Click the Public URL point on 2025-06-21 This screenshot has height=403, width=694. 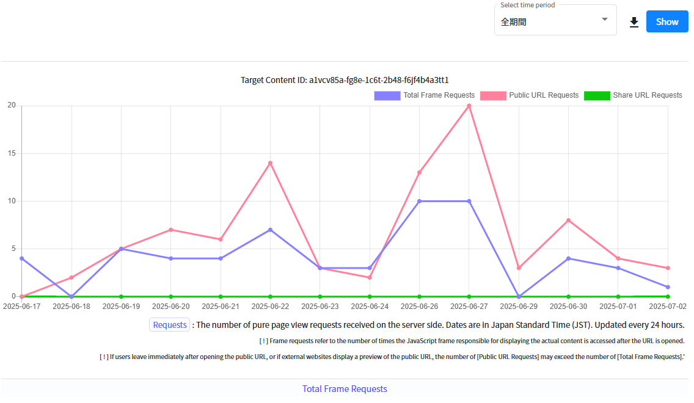(x=221, y=239)
